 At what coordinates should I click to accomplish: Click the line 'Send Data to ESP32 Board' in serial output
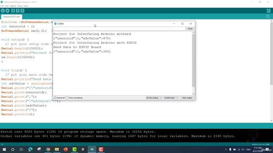77,47
